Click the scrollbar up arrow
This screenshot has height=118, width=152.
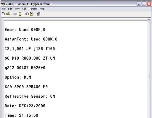point(149,19)
